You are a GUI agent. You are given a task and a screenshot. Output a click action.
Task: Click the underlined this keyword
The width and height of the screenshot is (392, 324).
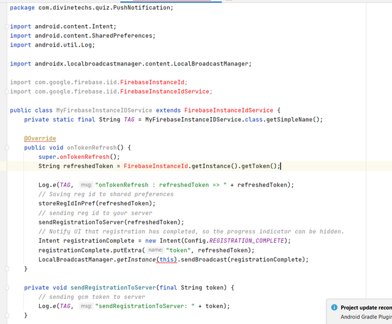point(167,260)
